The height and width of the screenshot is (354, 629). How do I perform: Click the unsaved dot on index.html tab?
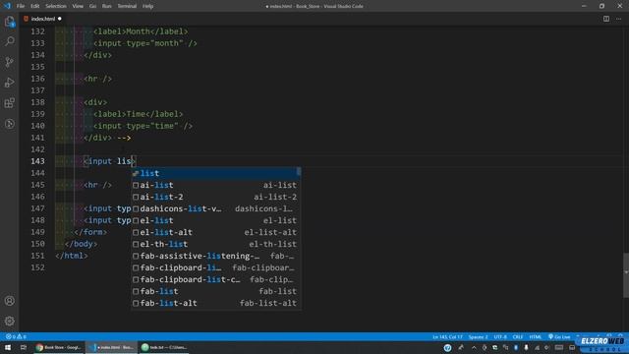60,19
